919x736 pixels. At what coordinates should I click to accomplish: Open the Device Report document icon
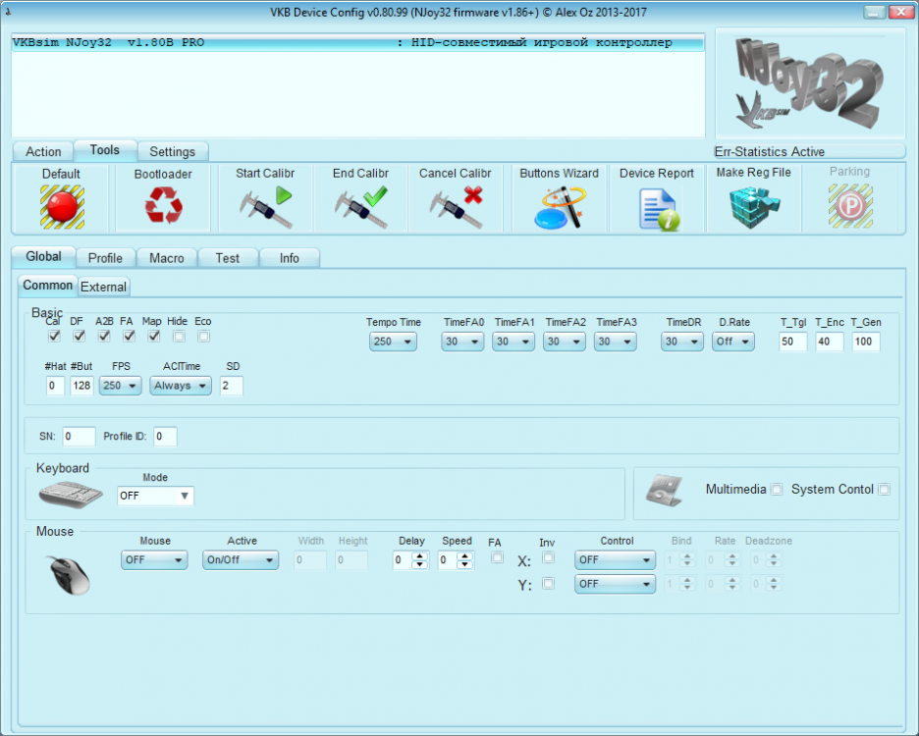click(658, 209)
